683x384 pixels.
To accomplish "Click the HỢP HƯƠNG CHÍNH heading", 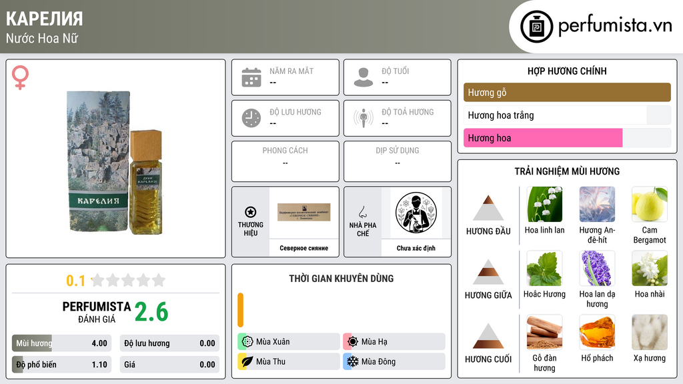I will click(567, 71).
